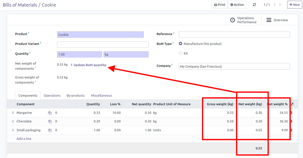Open the kg unit dropdown
Viewport: 303px width, 158px height.
click(126, 54)
